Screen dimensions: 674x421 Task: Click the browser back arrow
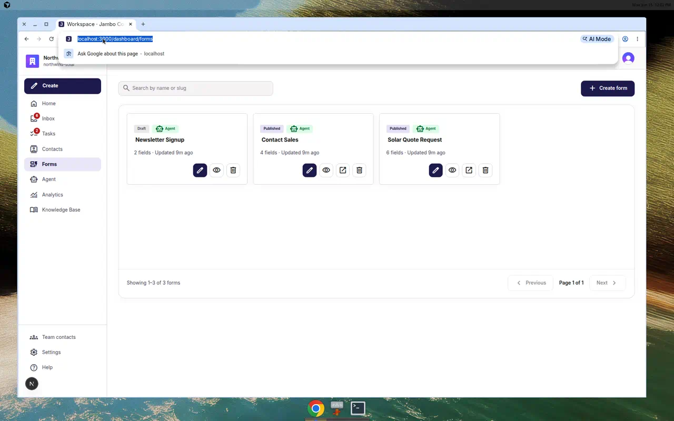pyautogui.click(x=26, y=39)
